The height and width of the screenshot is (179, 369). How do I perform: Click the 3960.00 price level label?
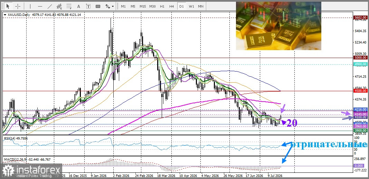(360, 126)
